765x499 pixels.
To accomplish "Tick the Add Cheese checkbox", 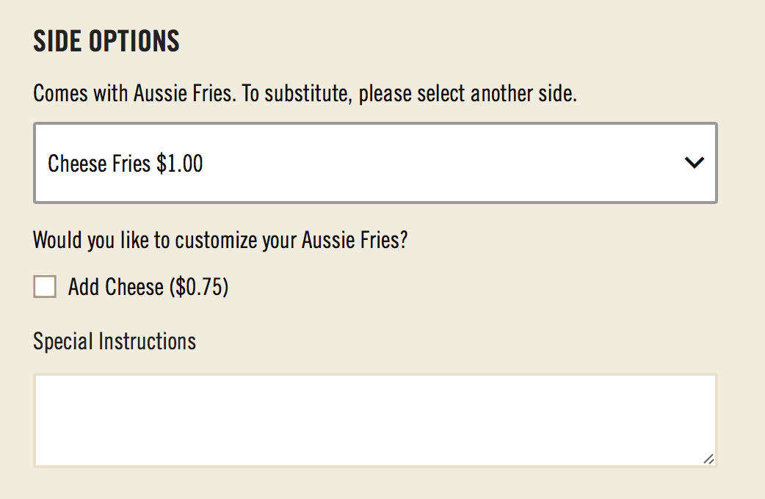I will pos(45,287).
